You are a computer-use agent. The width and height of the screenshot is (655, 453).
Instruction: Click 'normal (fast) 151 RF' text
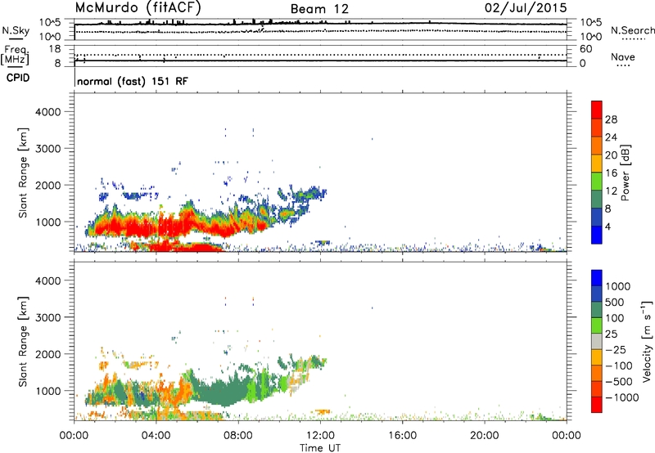133,81
